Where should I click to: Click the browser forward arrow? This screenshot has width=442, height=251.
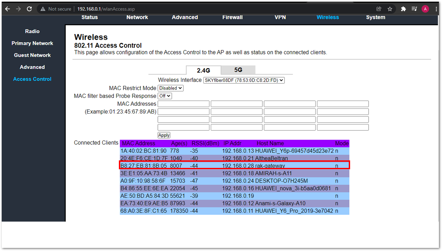[18, 9]
